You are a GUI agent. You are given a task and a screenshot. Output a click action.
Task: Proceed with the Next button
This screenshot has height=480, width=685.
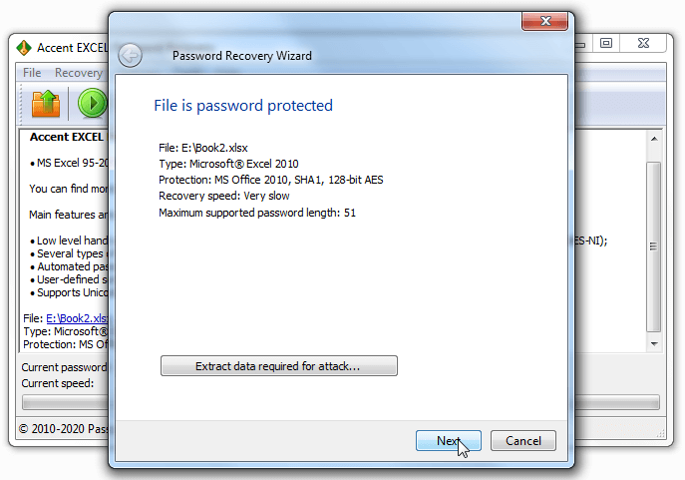449,440
